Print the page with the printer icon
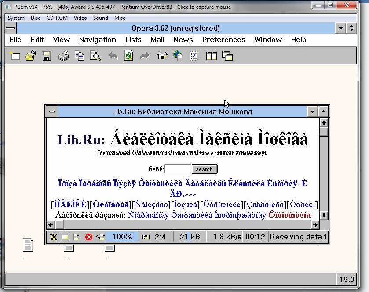369x292 pixels. pos(63,56)
